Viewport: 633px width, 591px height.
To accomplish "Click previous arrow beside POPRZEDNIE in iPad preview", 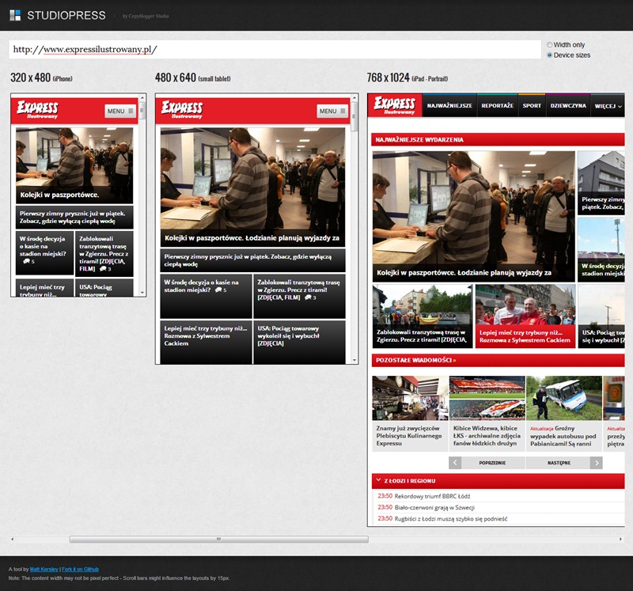I will click(455, 463).
